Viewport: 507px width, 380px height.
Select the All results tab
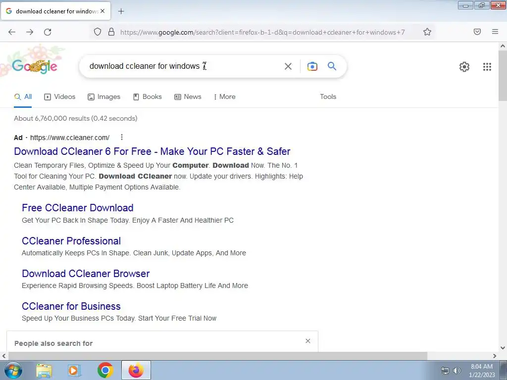pos(23,96)
